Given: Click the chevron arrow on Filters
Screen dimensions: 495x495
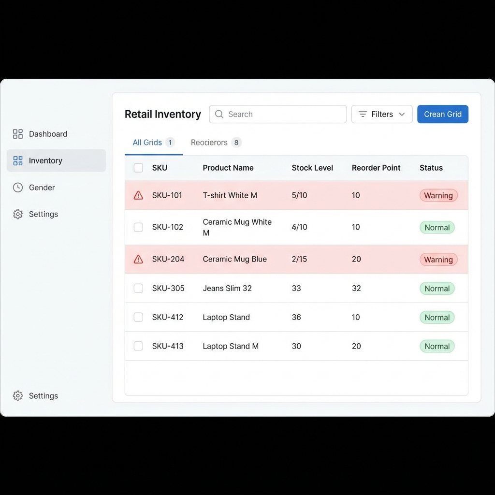Looking at the screenshot, I should (x=402, y=115).
